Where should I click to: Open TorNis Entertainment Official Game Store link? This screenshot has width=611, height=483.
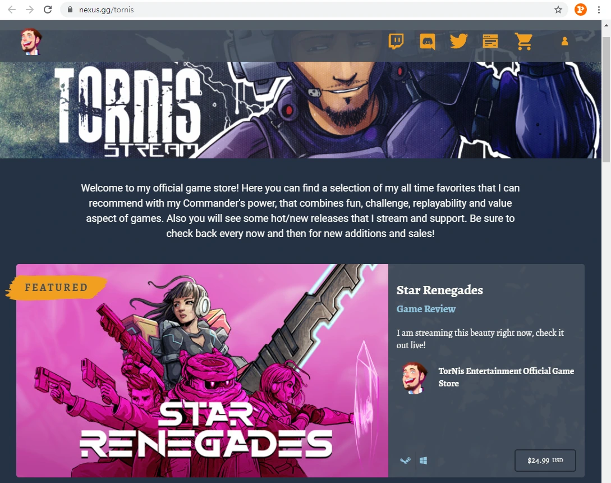tap(506, 377)
